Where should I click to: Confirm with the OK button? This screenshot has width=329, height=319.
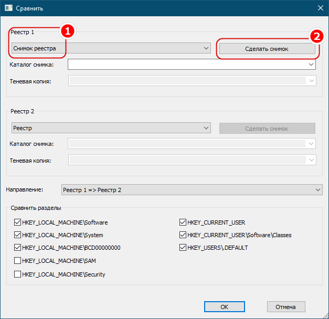(x=224, y=307)
